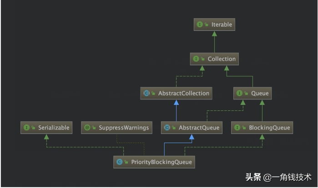This screenshot has width=318, height=188.
Task: Click the annotation icon on SuppressWarnings
Action: [x=87, y=128]
